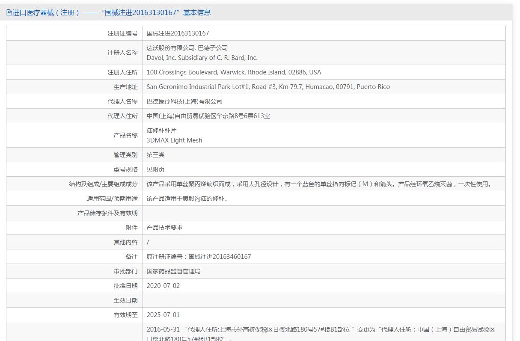Select the approval date 2020-07-02
Screen dimensions: 520x341
(163, 286)
